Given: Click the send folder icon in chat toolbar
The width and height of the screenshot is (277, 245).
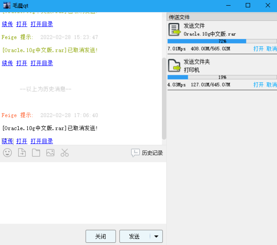Looking at the screenshot, I should (x=36, y=153).
